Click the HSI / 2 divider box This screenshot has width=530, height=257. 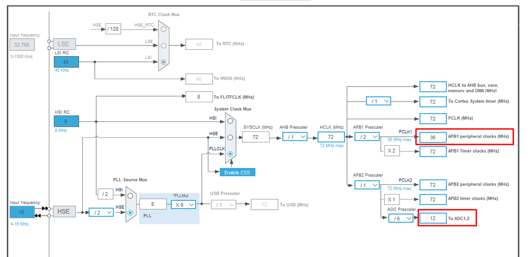point(106,193)
